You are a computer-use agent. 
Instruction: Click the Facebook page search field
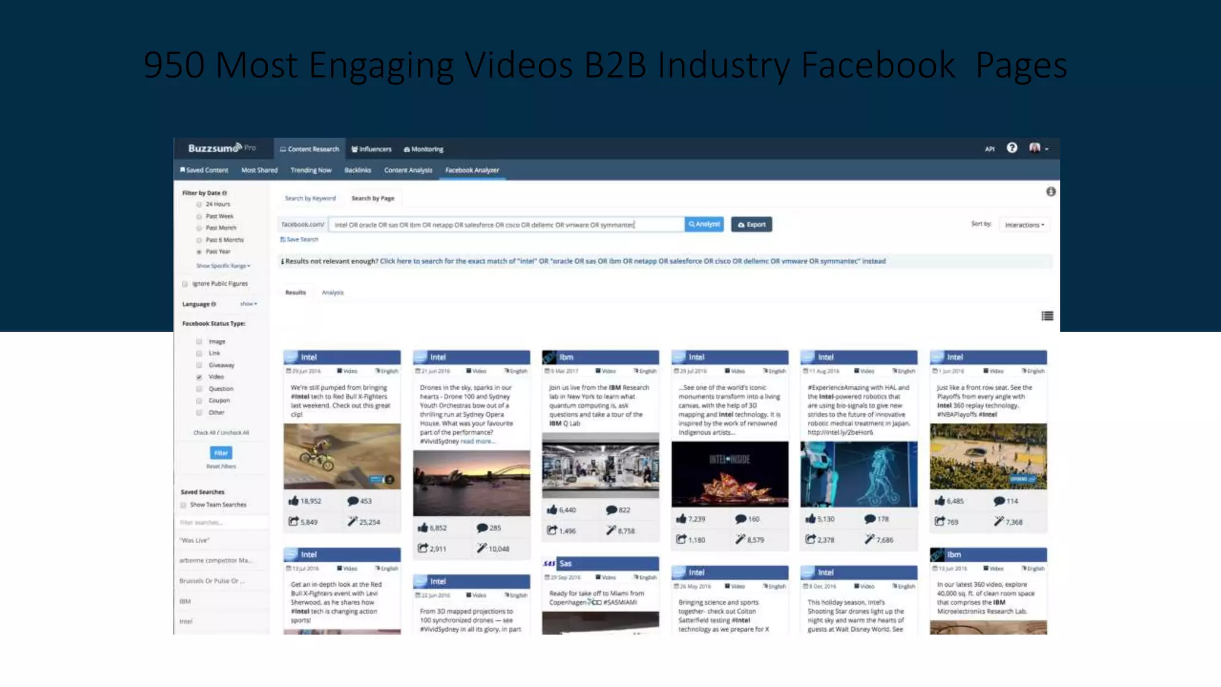coord(507,225)
